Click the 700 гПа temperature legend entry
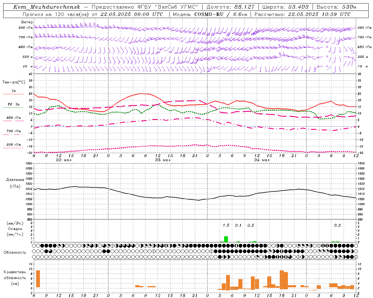The image size is (373, 298). click(13, 132)
